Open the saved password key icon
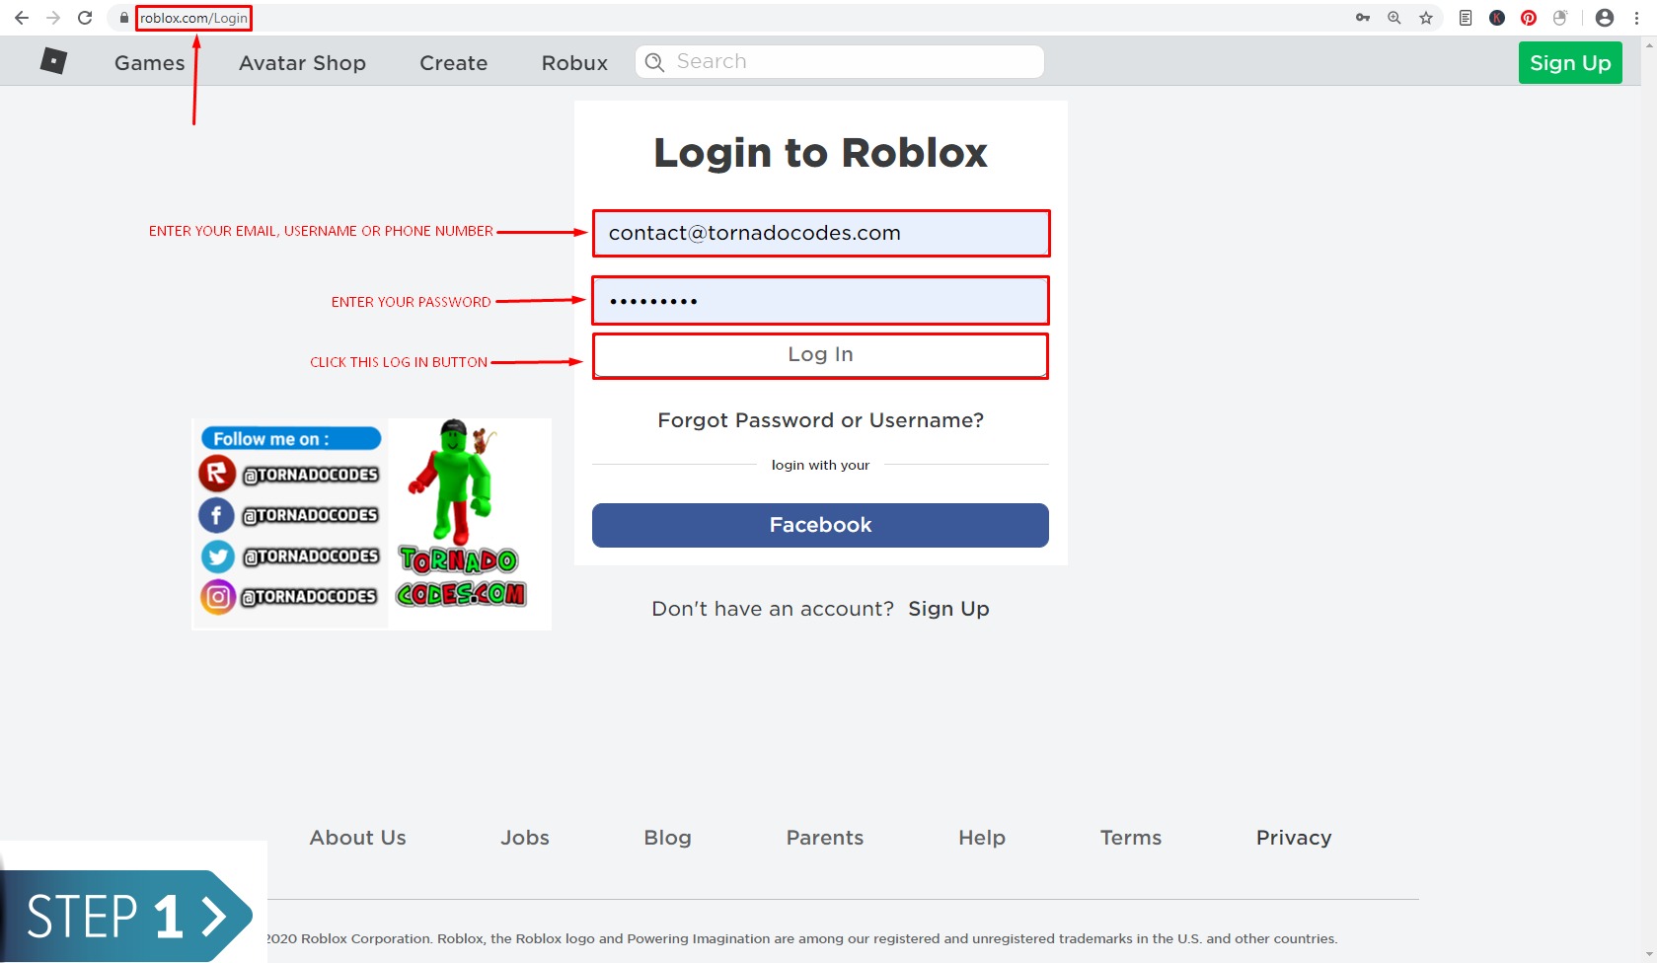The height and width of the screenshot is (963, 1657). point(1363,18)
